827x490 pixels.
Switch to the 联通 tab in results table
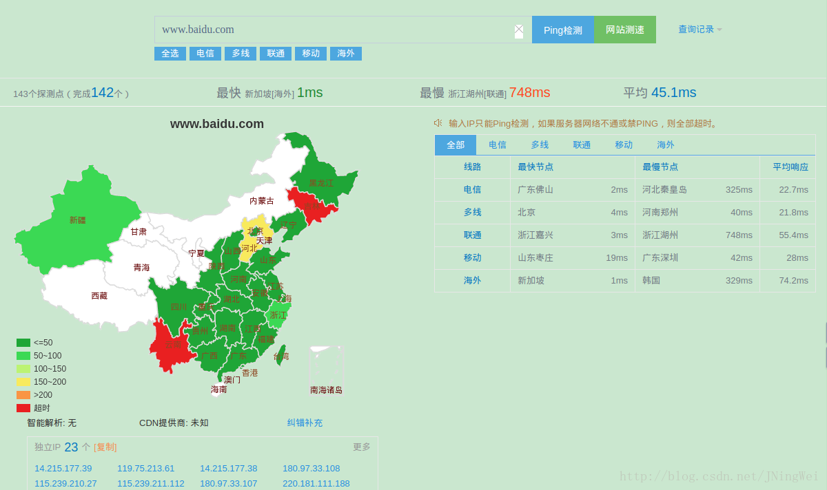[582, 145]
